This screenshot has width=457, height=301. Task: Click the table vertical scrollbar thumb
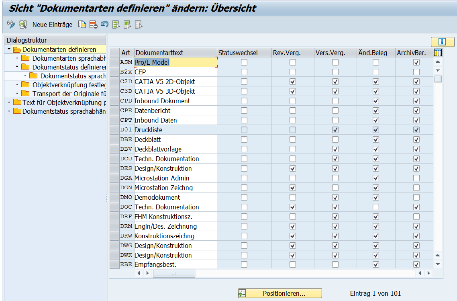pyautogui.click(x=438, y=79)
